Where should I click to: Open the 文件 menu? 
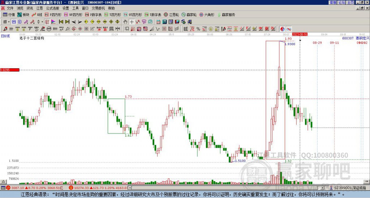pyautogui.click(x=10, y=8)
